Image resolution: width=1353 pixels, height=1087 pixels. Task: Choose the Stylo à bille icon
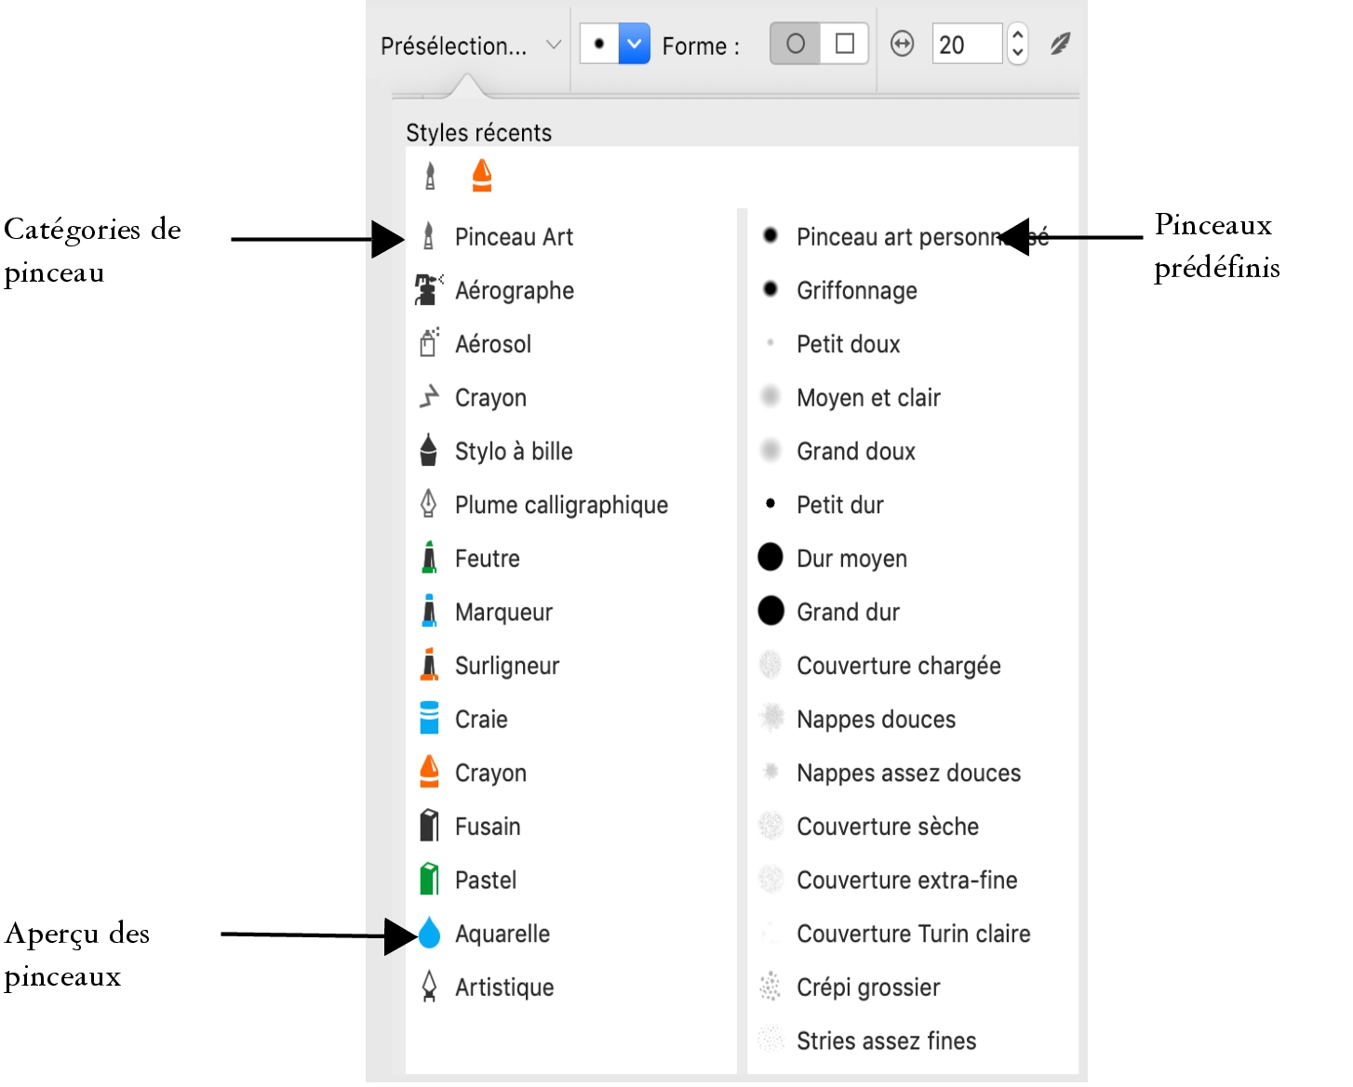[x=428, y=451]
